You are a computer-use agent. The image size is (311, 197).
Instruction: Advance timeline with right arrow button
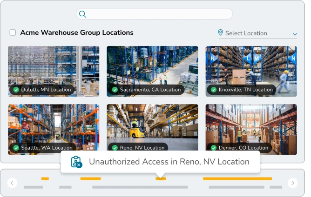pos(292,183)
